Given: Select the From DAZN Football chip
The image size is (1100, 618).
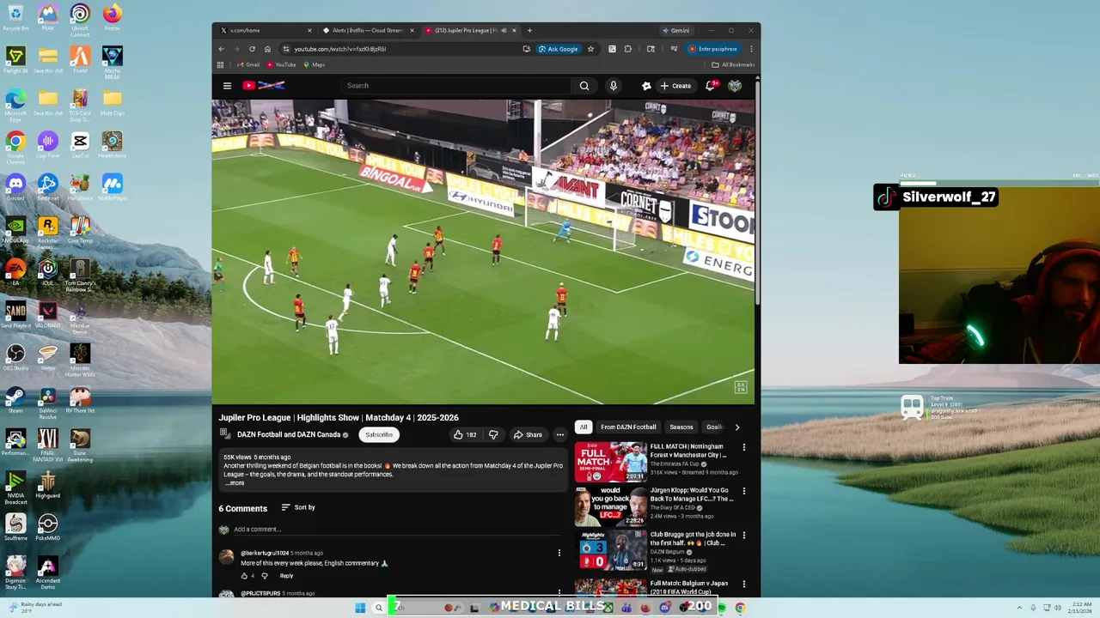Looking at the screenshot, I should click(x=628, y=427).
